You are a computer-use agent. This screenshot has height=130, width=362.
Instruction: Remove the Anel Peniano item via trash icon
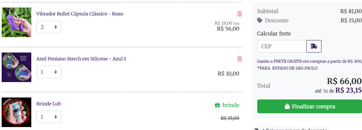239,59
